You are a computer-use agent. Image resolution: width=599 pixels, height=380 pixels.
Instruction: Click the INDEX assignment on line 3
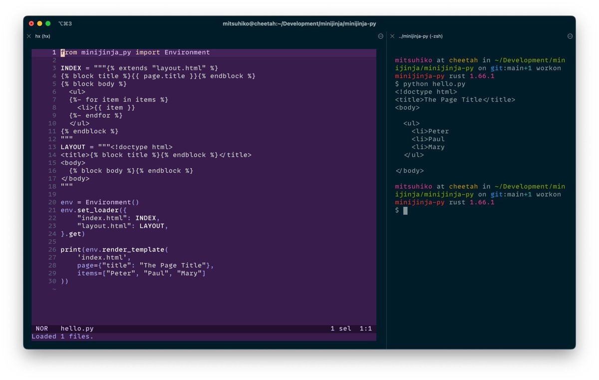click(139, 68)
